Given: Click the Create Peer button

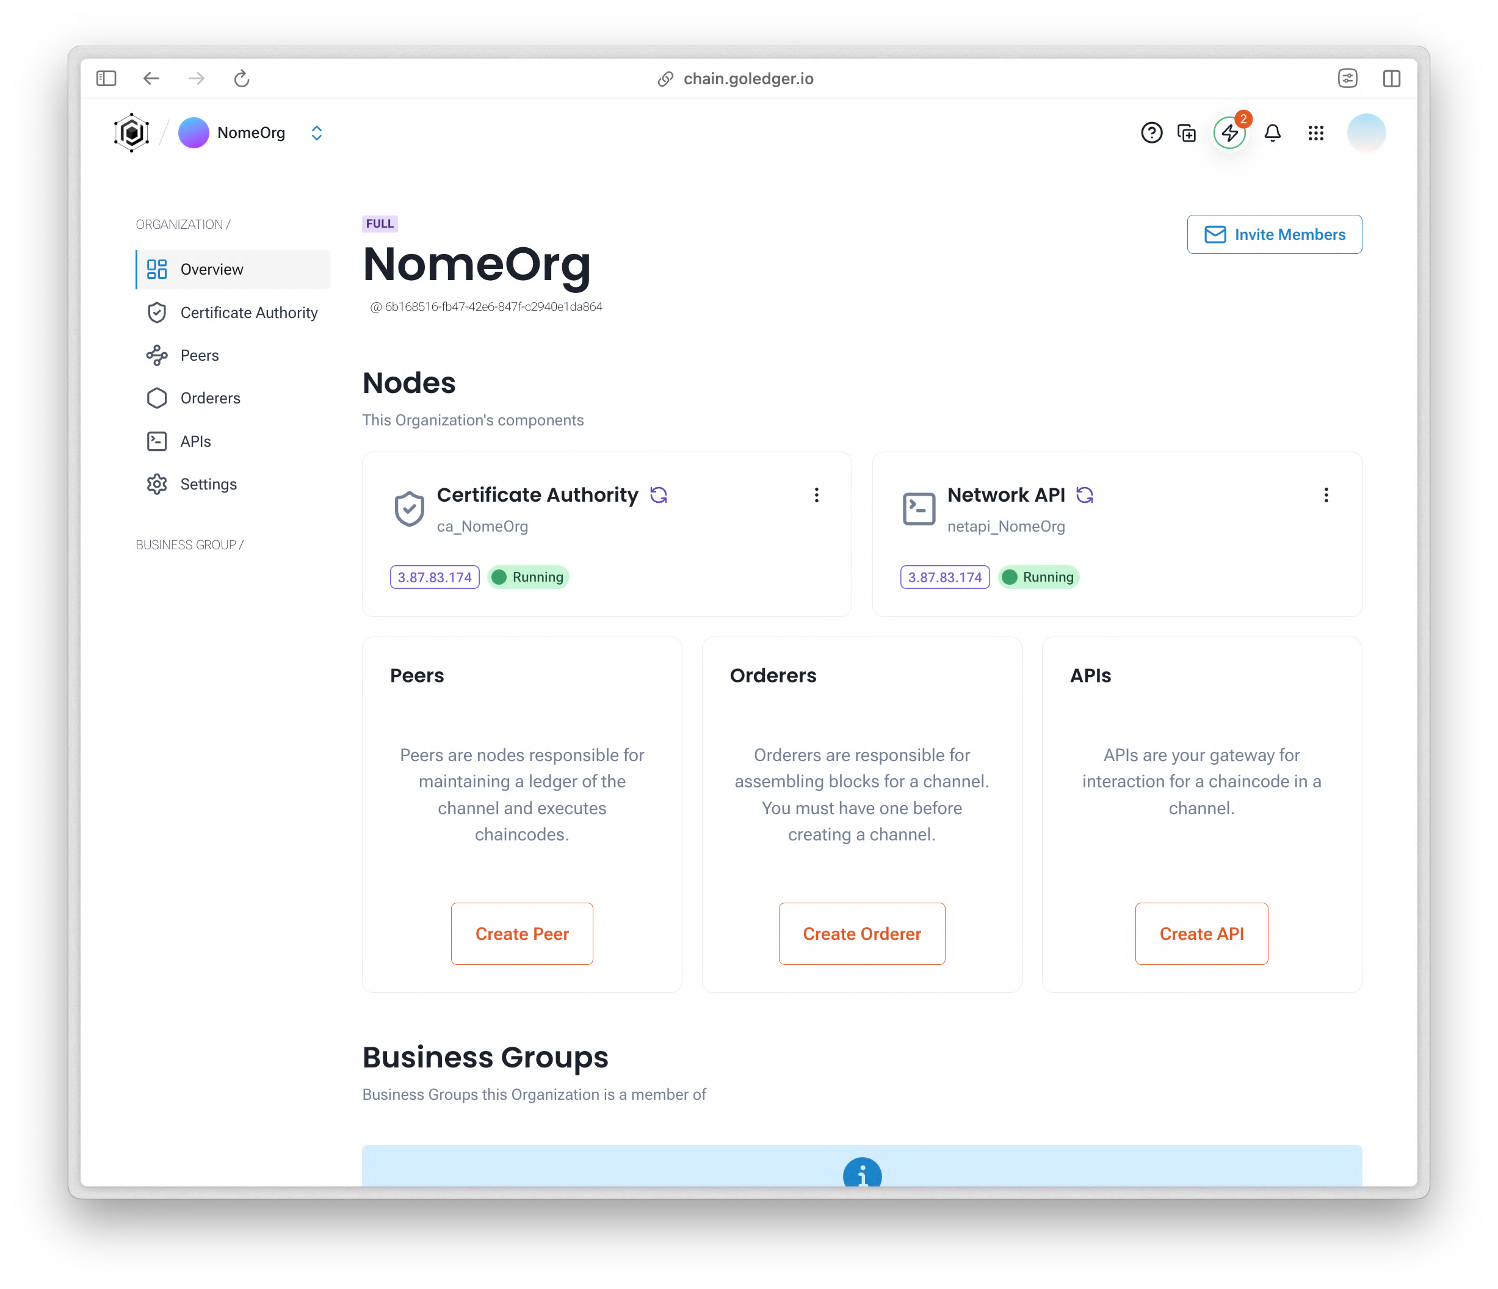Looking at the screenshot, I should (521, 933).
